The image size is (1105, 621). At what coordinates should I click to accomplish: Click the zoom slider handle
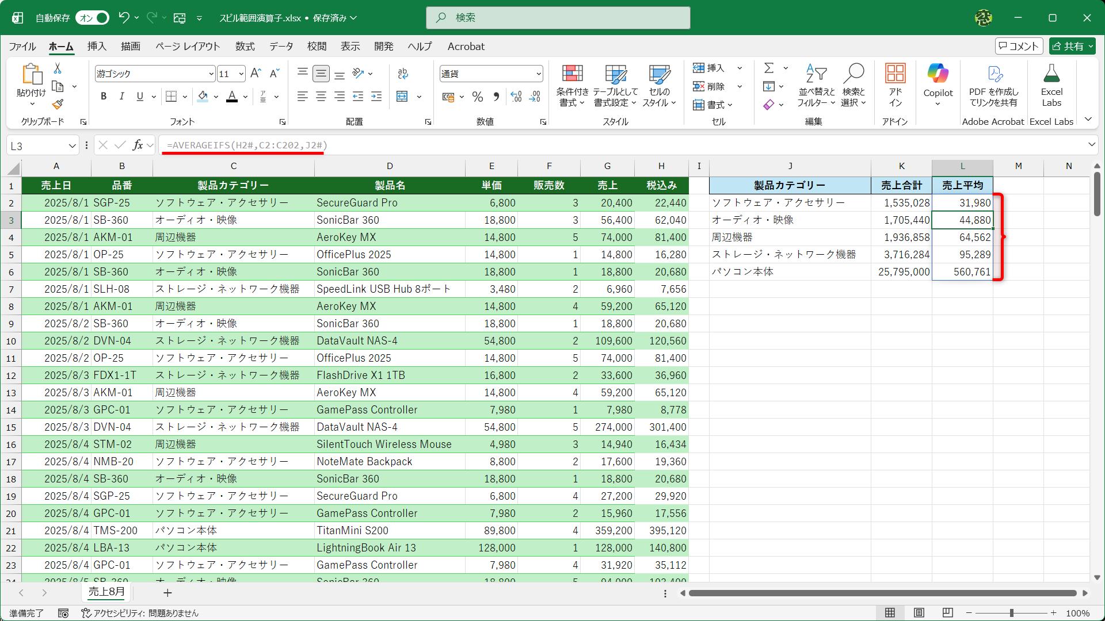[x=1011, y=613]
